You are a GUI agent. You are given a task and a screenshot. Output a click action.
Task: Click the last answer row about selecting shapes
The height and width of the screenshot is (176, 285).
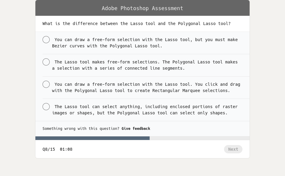click(145, 110)
